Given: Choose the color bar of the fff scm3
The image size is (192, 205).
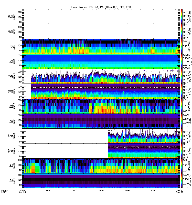Looking at the screenshot, I should [x=182, y=151].
